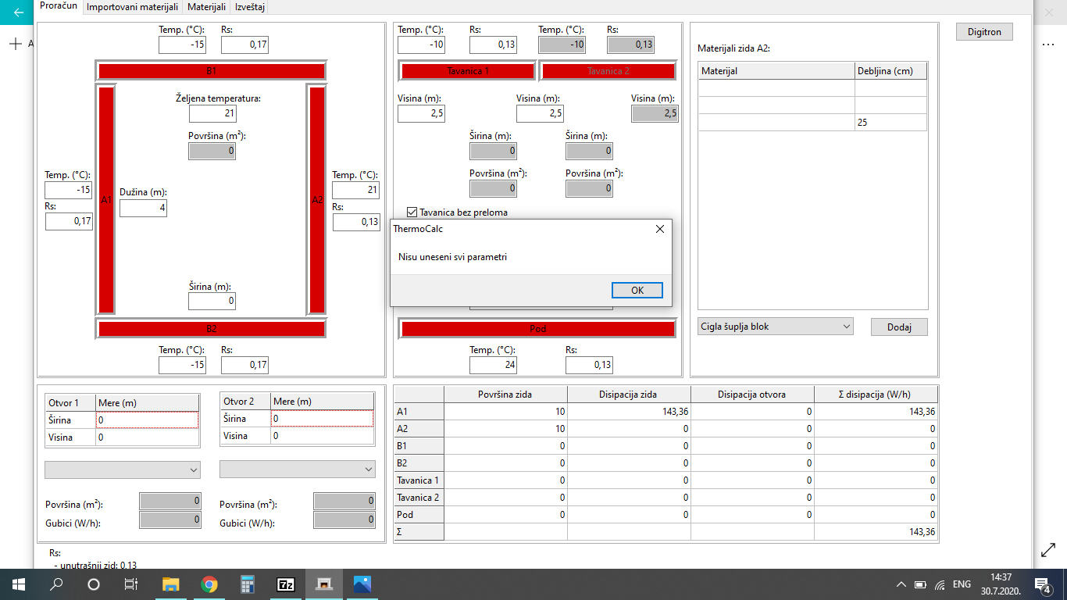Click the Dodaj button
This screenshot has width=1067, height=600.
pos(899,327)
